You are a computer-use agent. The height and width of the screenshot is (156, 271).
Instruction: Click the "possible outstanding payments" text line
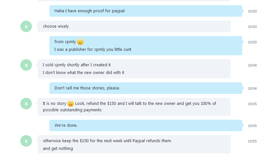click(x=72, y=110)
